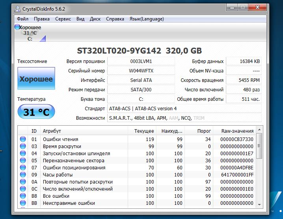Select Переназначенные сектора attribute name
Image resolution: width=283 pixels, height=219 pixels.
tap(73, 161)
